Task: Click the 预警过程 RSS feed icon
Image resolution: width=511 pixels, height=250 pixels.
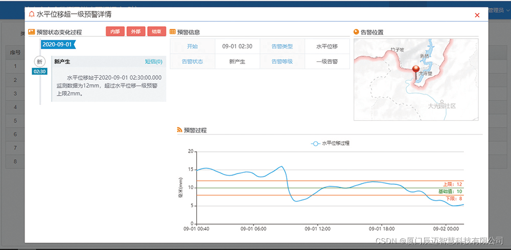Action: click(x=179, y=130)
